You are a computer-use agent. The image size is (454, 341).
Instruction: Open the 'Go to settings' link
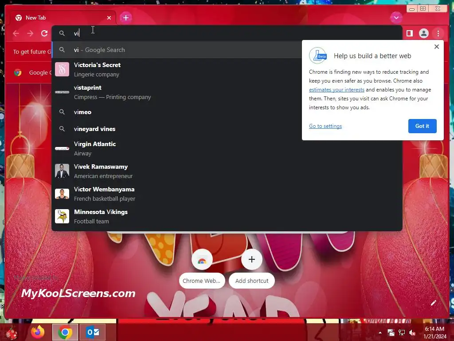325,126
